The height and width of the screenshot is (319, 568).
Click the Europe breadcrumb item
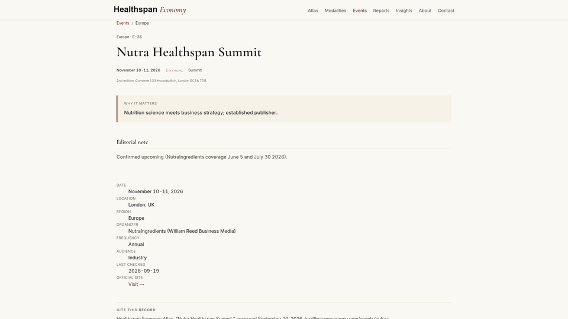coord(142,23)
